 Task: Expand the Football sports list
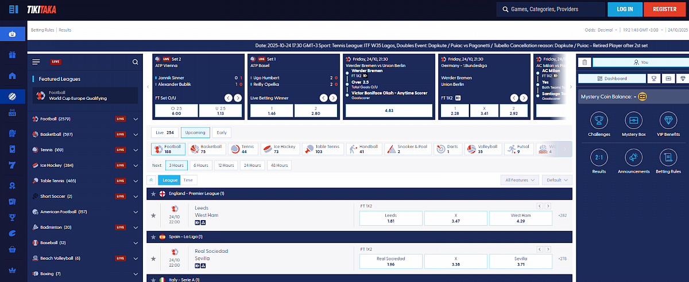pyautogui.click(x=136, y=119)
